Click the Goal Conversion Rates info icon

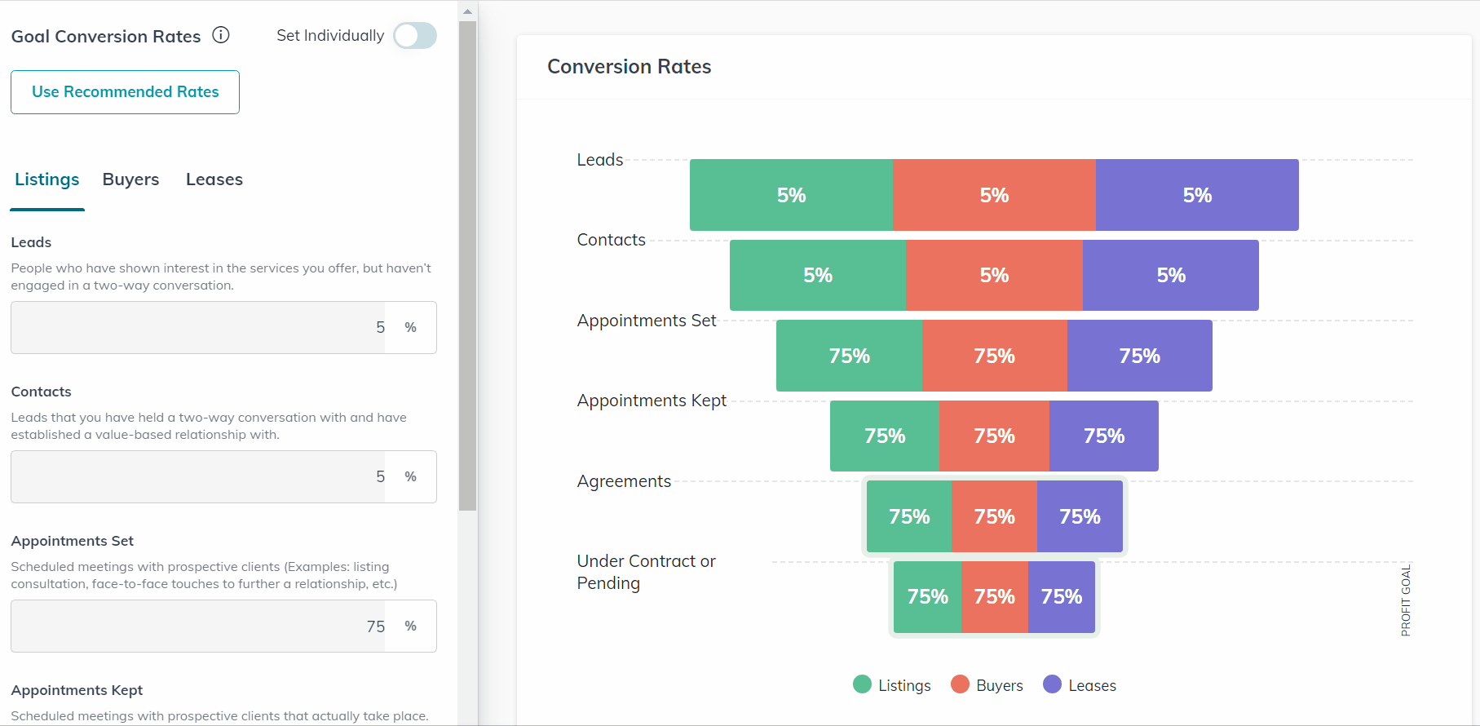tap(221, 35)
